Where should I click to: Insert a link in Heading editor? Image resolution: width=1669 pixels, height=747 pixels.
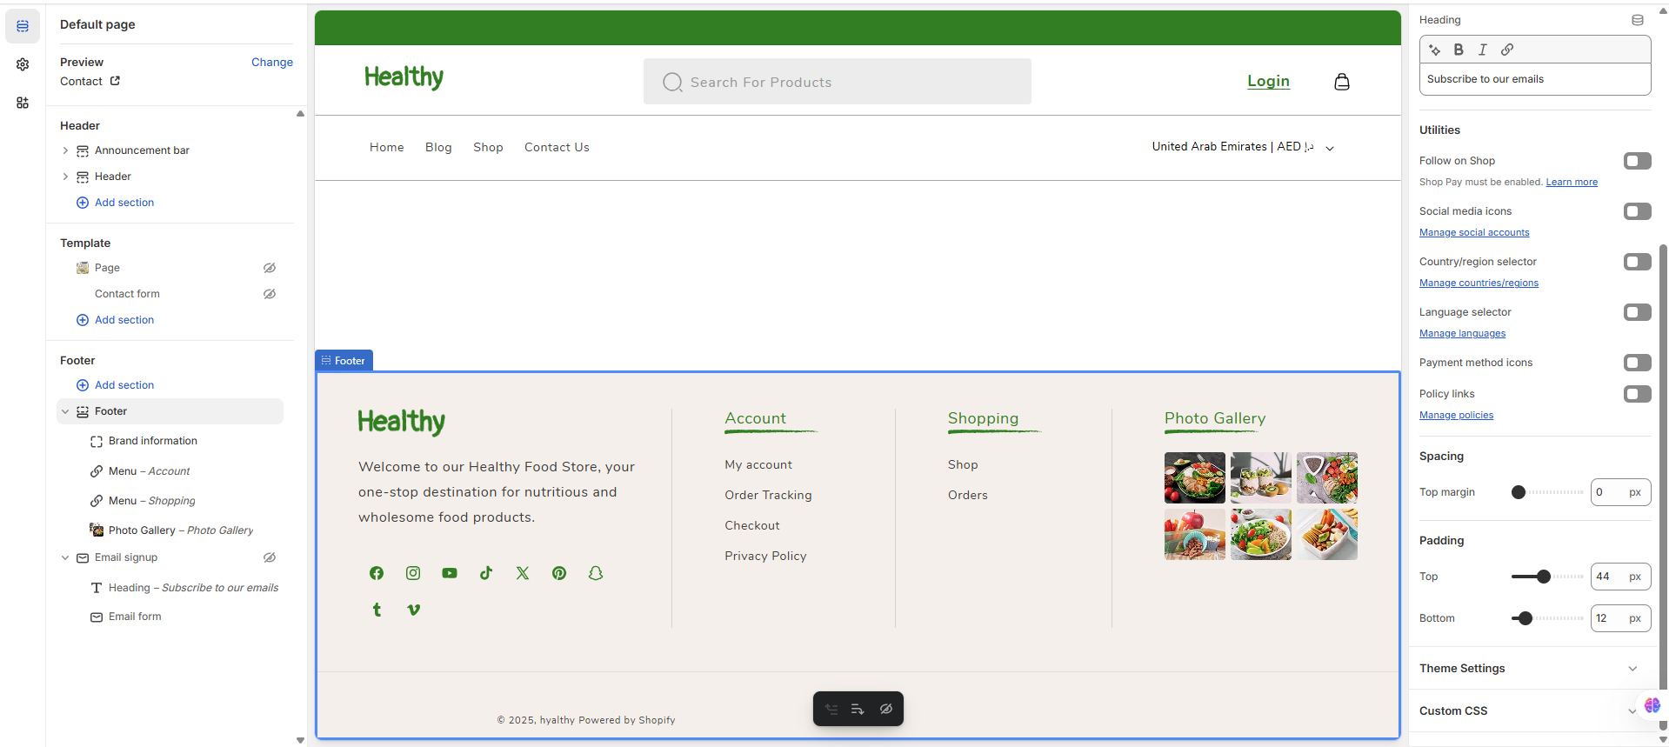[x=1507, y=50]
